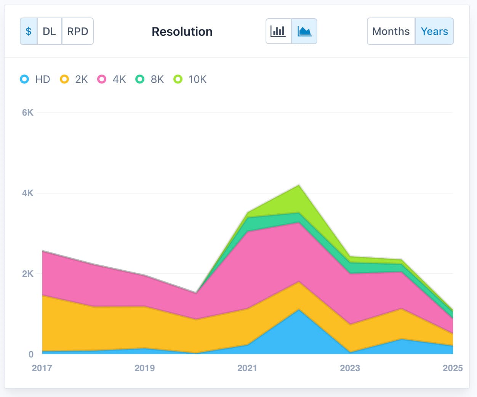Click the 2019 x-axis label

point(144,368)
